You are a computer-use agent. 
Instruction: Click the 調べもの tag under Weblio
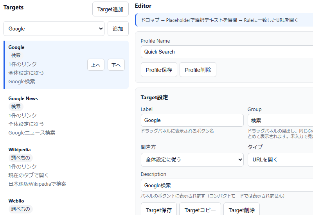tap(21, 209)
